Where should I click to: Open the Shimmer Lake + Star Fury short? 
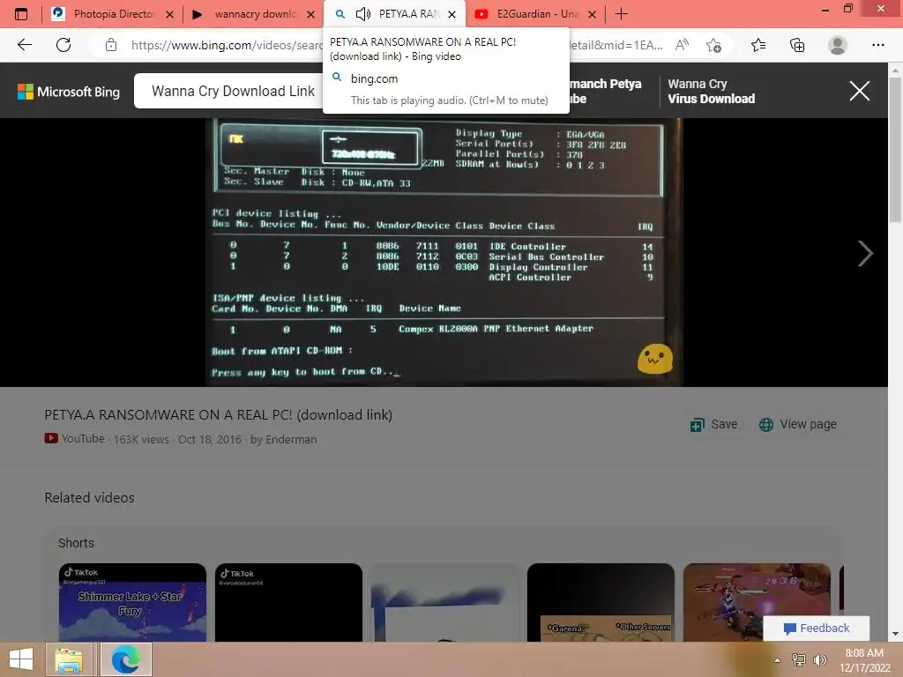coord(132,602)
